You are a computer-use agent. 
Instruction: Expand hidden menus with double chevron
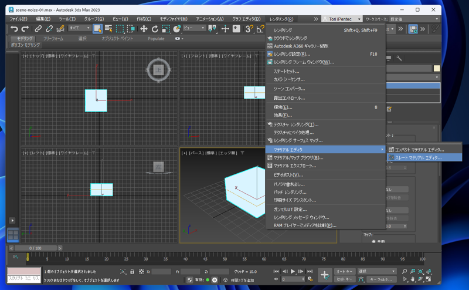pos(316,19)
